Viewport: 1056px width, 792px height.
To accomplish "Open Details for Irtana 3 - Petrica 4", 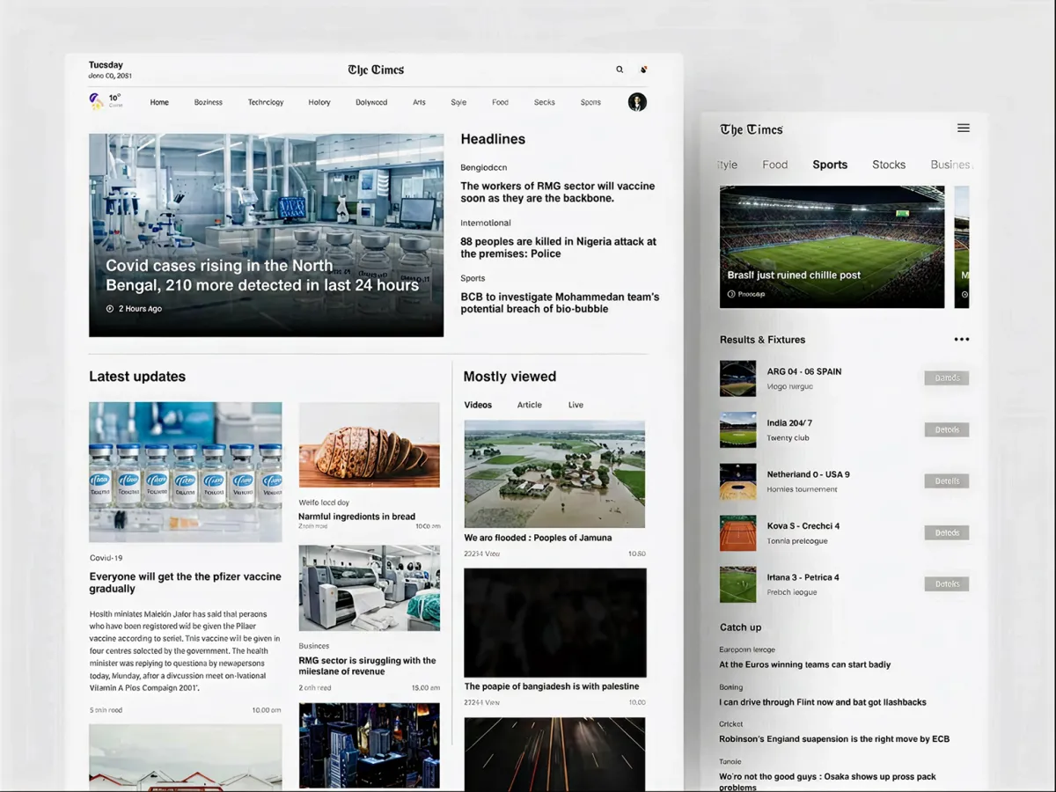I will tap(947, 583).
